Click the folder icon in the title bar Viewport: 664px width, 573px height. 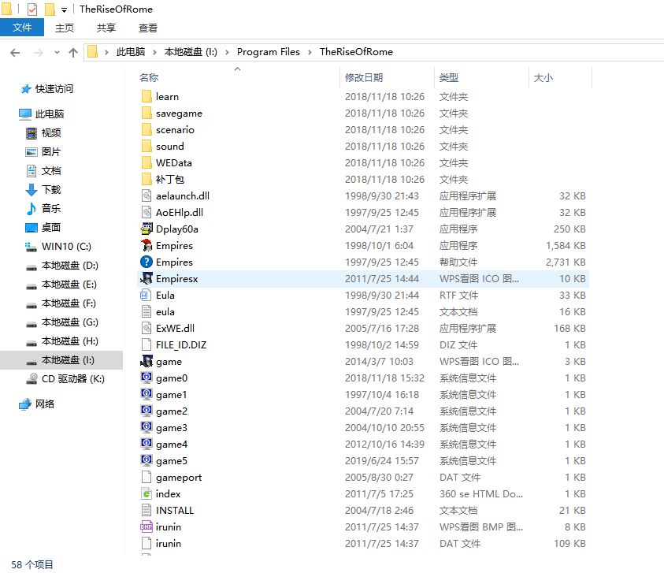point(9,9)
